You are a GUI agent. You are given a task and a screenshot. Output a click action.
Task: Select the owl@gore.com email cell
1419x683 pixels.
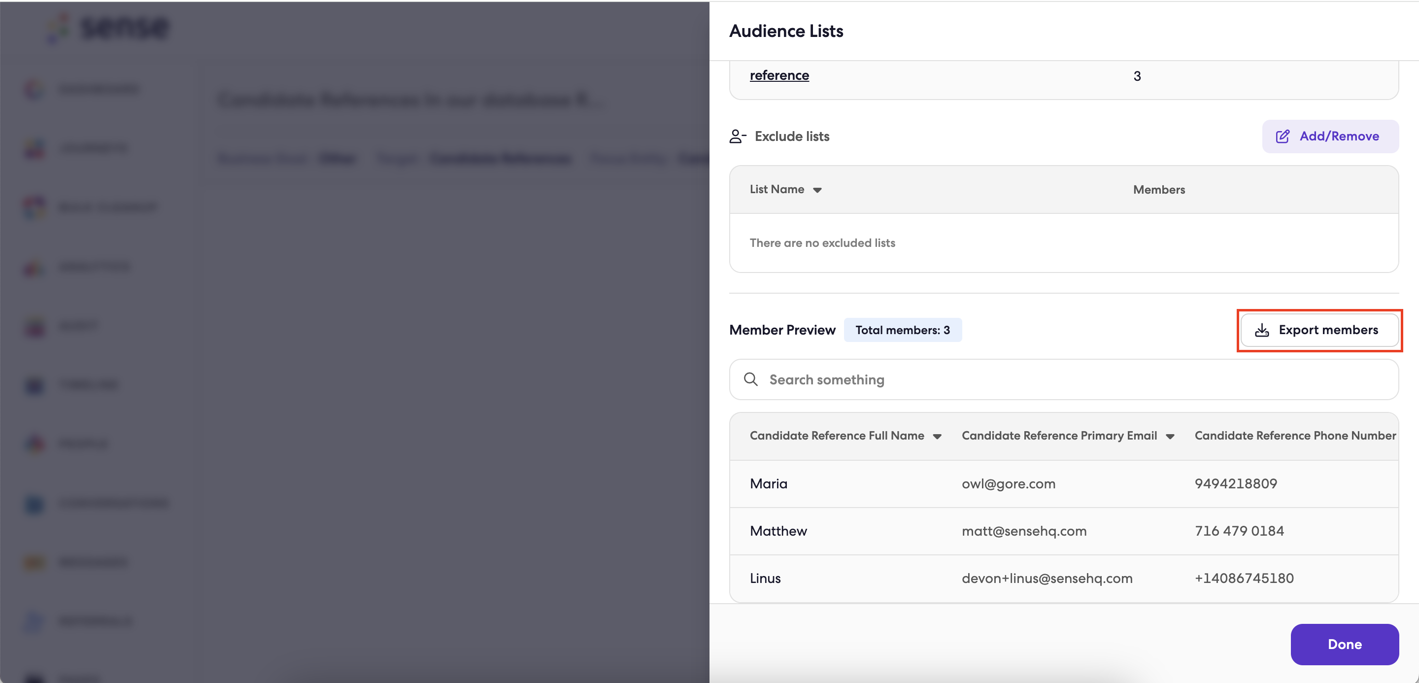click(x=1008, y=483)
